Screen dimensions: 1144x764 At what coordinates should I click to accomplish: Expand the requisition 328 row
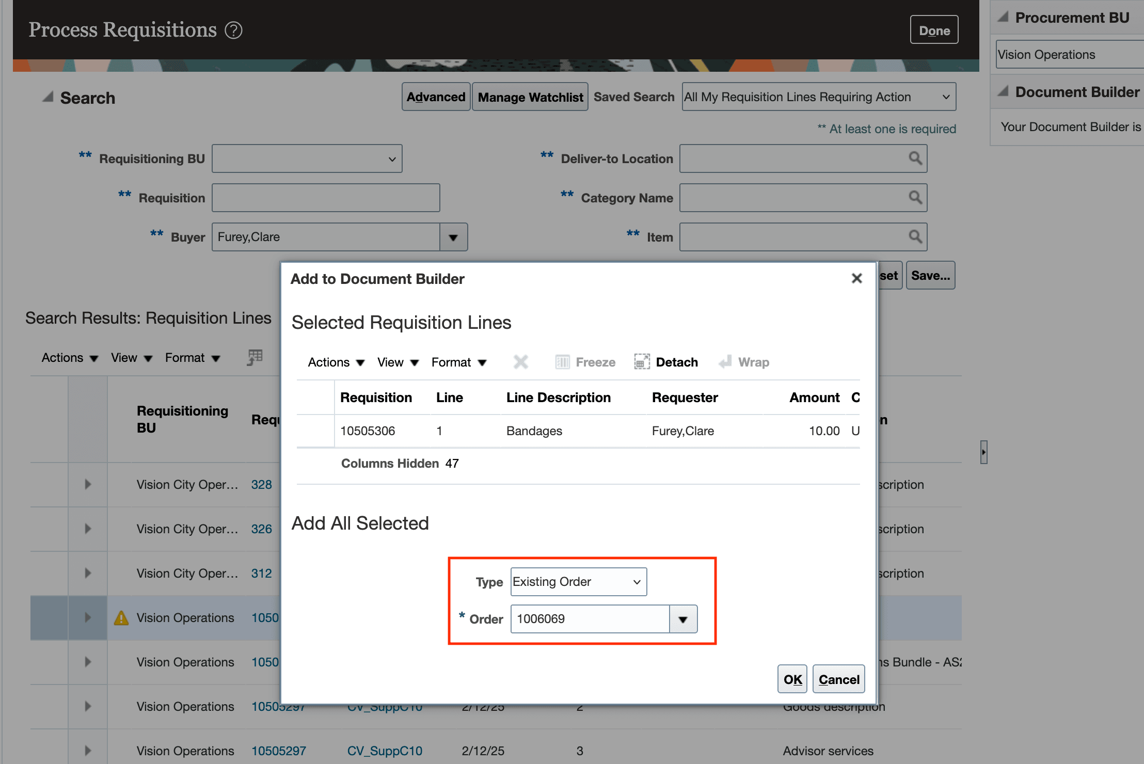[x=88, y=484]
